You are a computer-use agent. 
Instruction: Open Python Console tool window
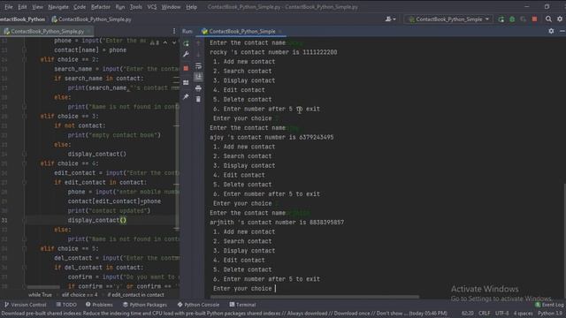(x=198, y=305)
